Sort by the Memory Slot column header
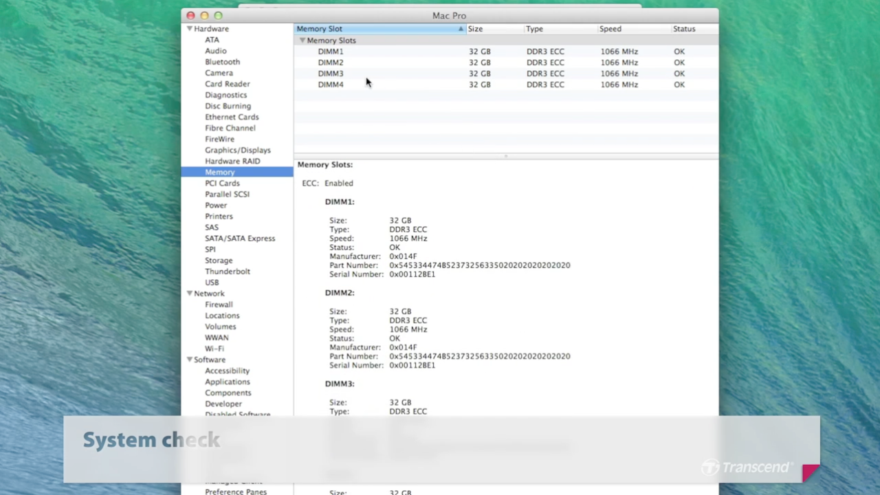Screen dimensions: 880x495 [x=379, y=29]
